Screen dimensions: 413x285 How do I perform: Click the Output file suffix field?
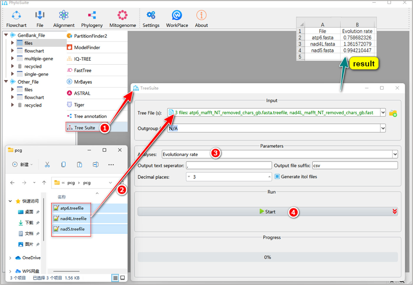click(355, 165)
